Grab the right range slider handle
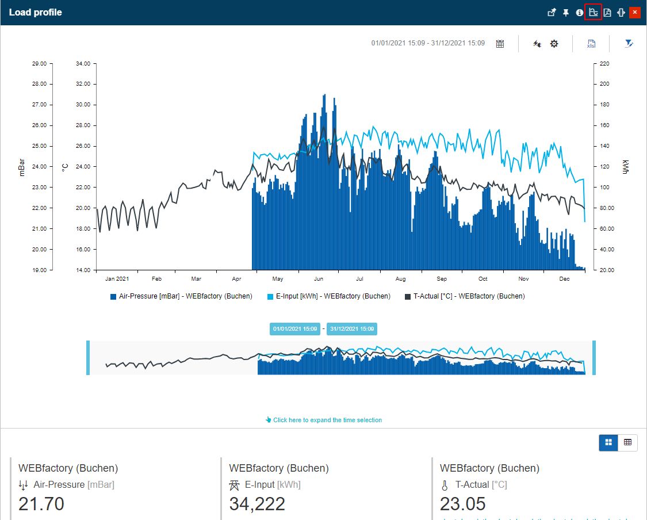 pos(594,358)
